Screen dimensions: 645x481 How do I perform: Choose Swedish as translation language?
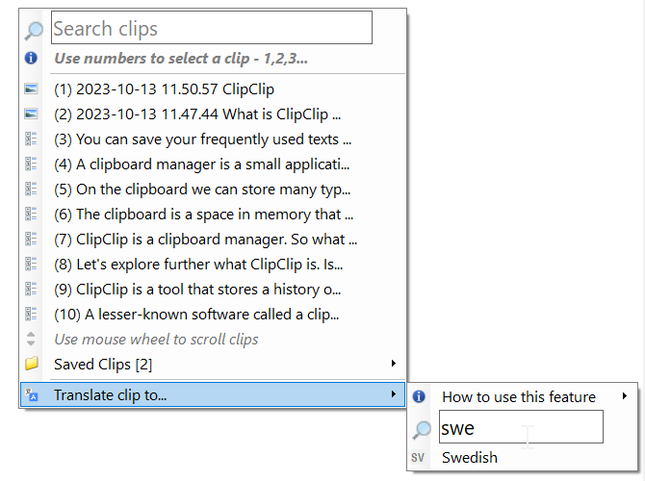pos(522,458)
